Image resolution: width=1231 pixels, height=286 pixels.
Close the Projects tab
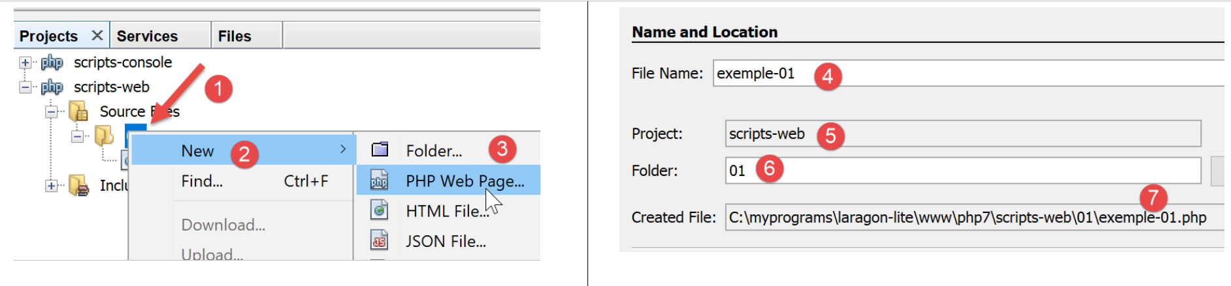coord(97,35)
